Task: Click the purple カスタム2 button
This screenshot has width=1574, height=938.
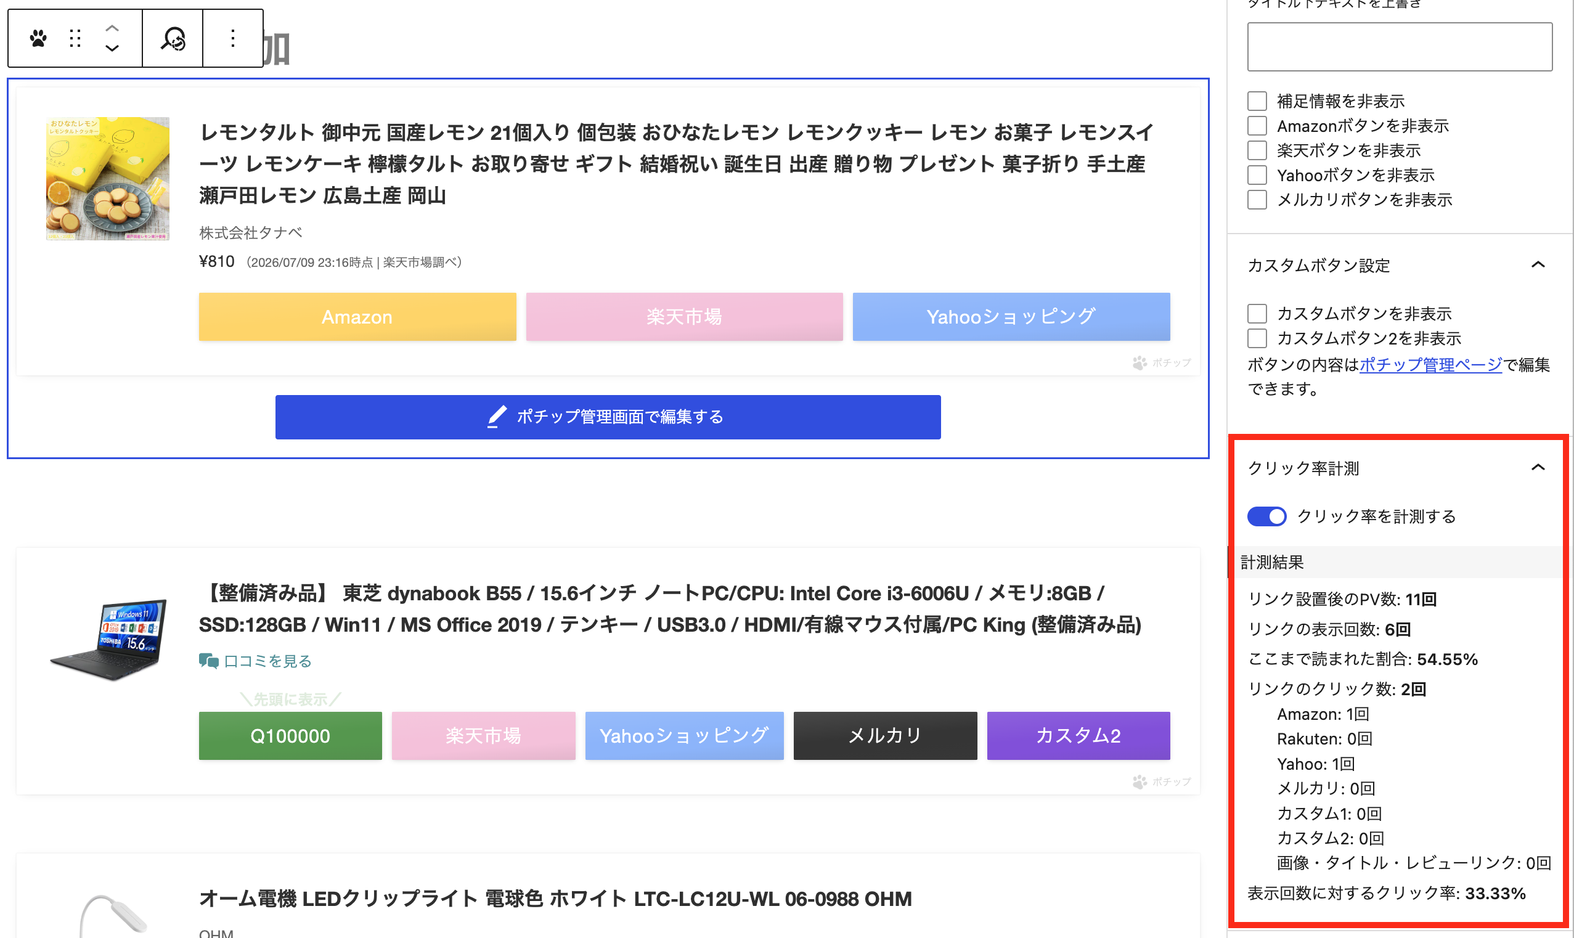Action: tap(1079, 736)
